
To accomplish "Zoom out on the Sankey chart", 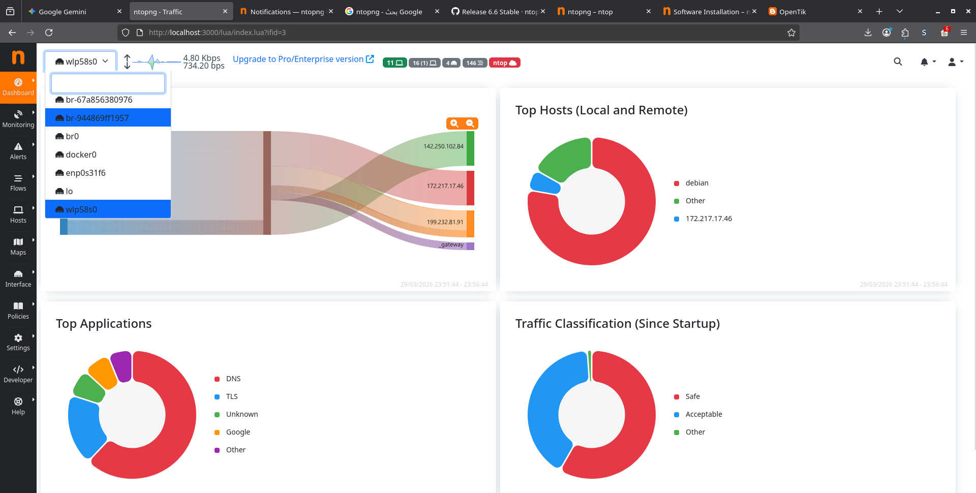I will click(470, 124).
